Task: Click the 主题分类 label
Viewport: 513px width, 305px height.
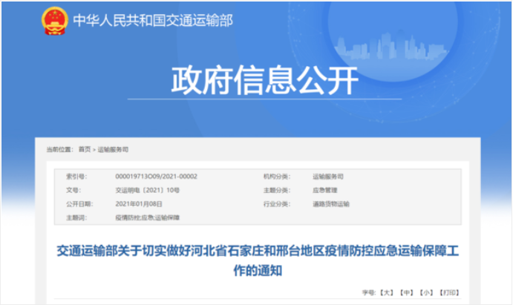Action: [277, 190]
